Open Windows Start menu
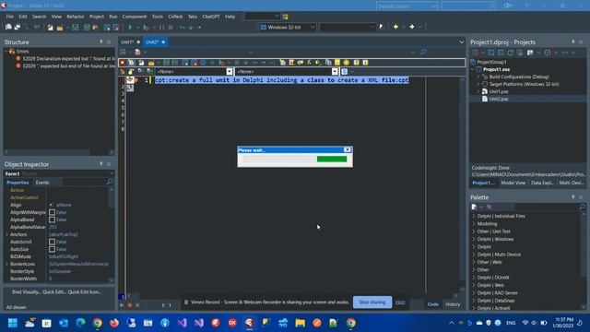This screenshot has width=590, height=332. point(13,323)
